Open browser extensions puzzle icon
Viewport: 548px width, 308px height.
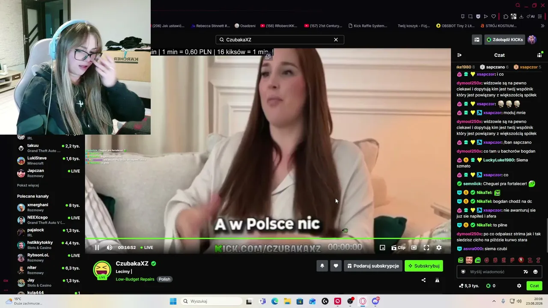(x=506, y=17)
